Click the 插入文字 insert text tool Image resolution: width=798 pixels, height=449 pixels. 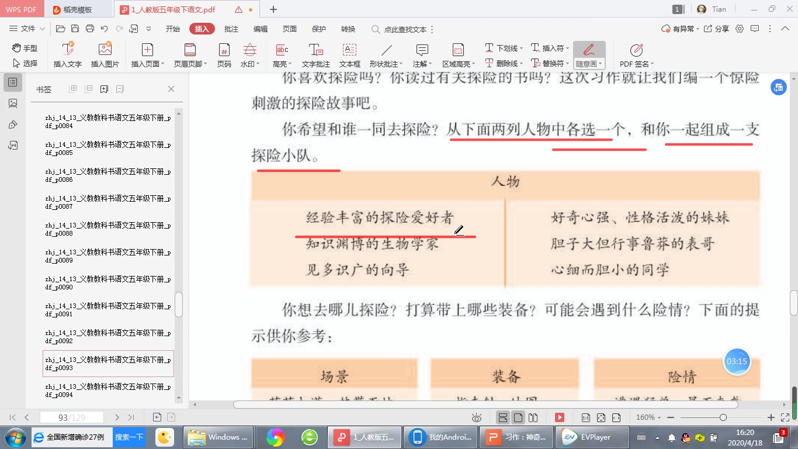pos(68,56)
